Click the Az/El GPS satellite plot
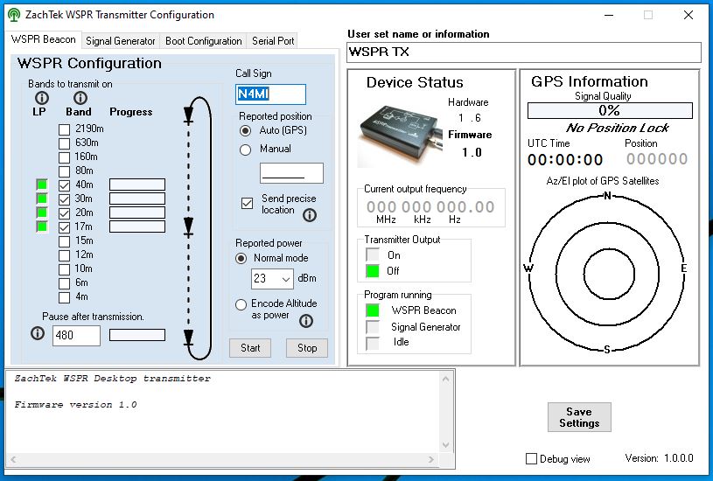This screenshot has width=713, height=481. pyautogui.click(x=608, y=274)
